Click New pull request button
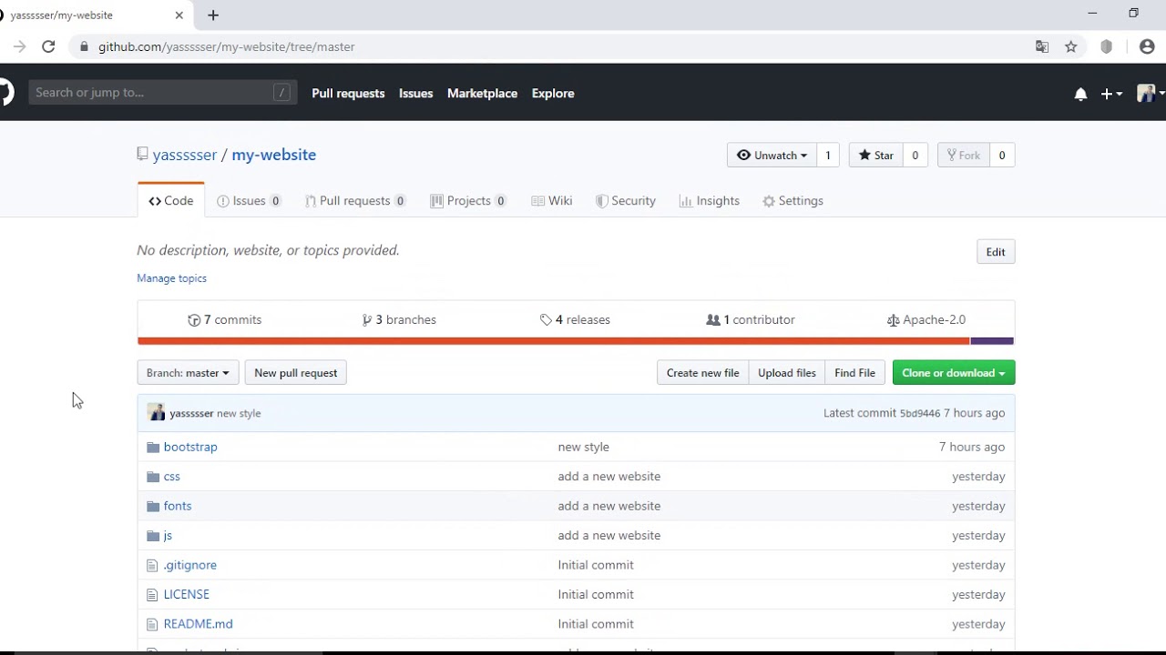This screenshot has width=1166, height=655. 295,373
